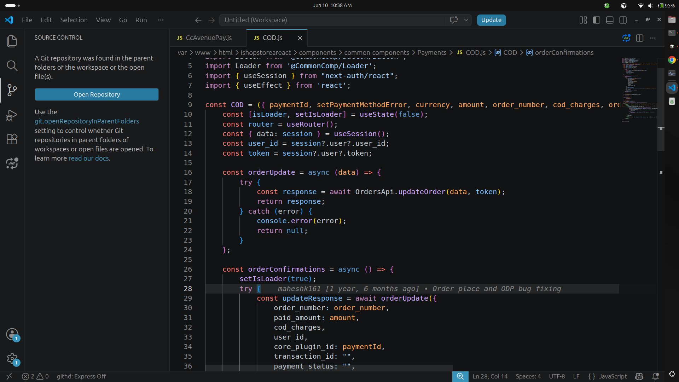The image size is (679, 382).
Task: Open Customize Layout
Action: (583, 20)
